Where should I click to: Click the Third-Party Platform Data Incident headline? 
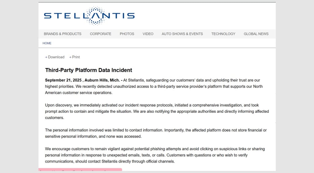pyautogui.click(x=89, y=70)
